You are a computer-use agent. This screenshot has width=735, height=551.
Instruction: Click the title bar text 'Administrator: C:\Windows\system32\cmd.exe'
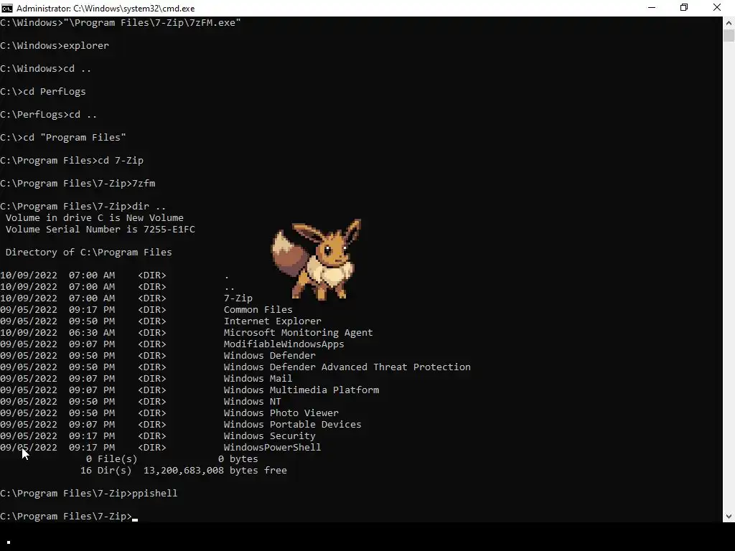(x=106, y=9)
